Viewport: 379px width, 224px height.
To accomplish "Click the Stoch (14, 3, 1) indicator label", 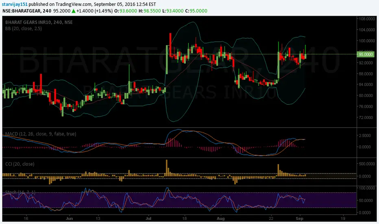I will coord(20,192).
